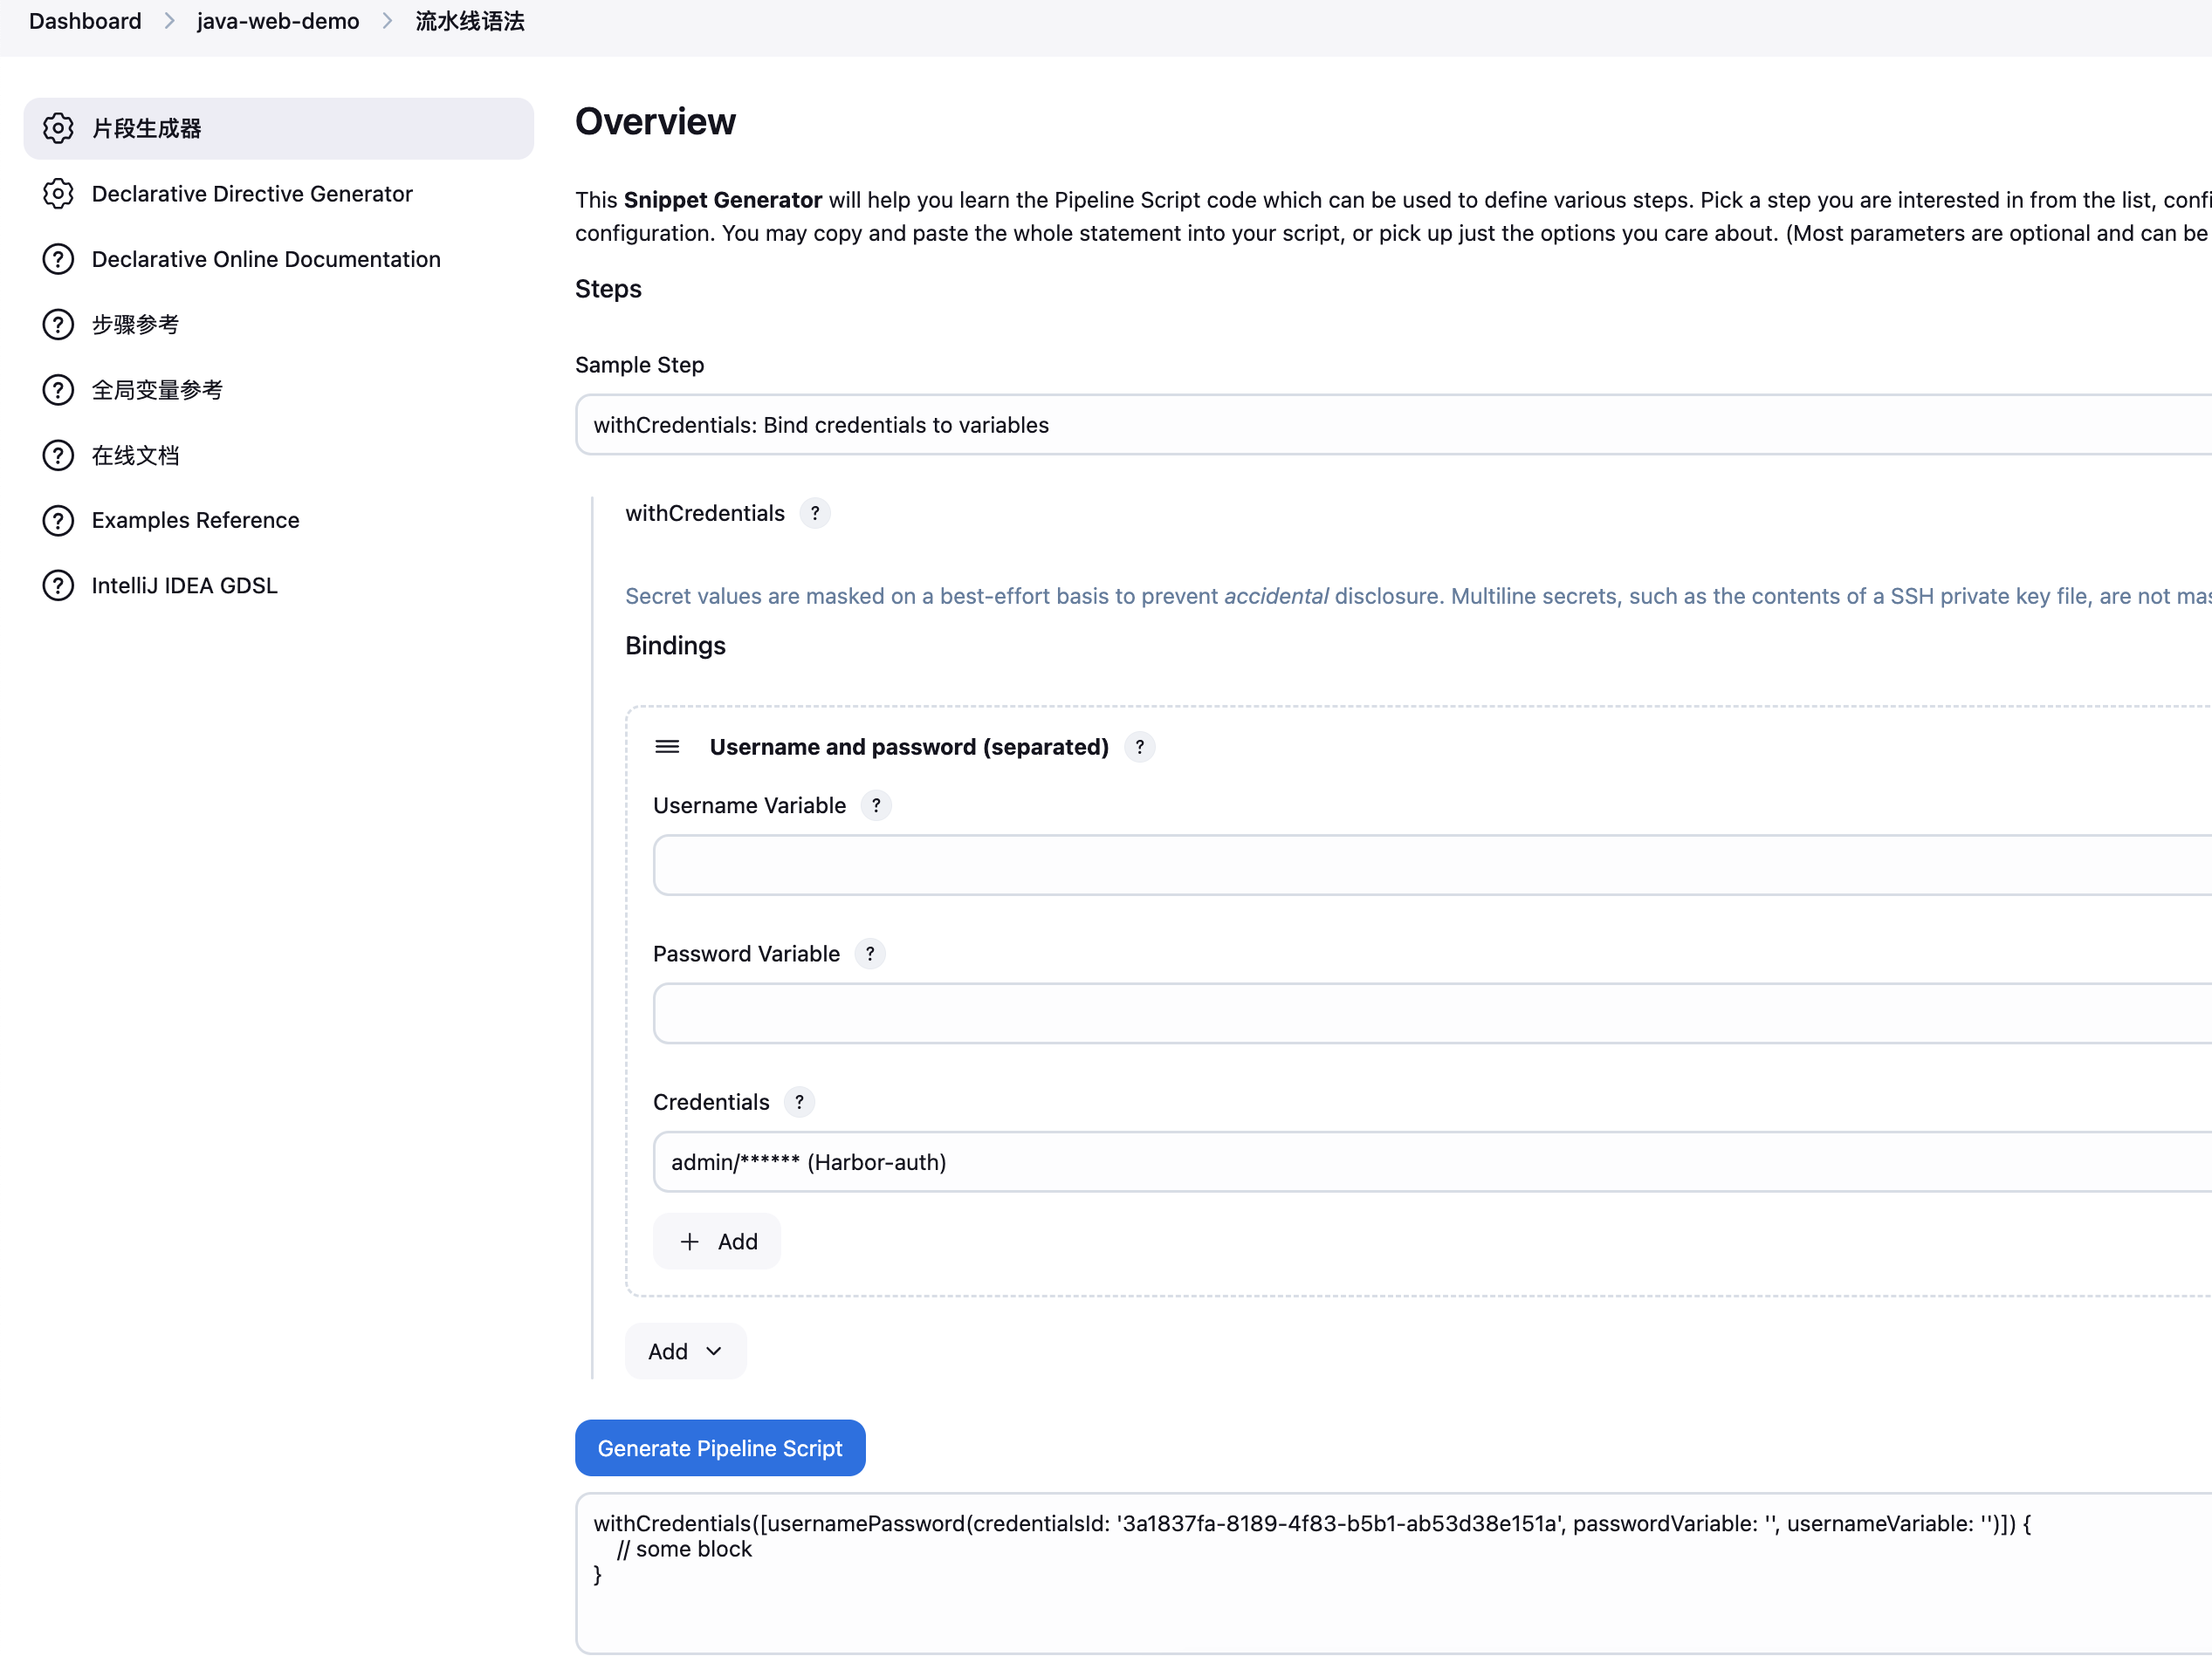This screenshot has height=1656, width=2212.
Task: Click the Password Variable help question mark
Action: 870,955
